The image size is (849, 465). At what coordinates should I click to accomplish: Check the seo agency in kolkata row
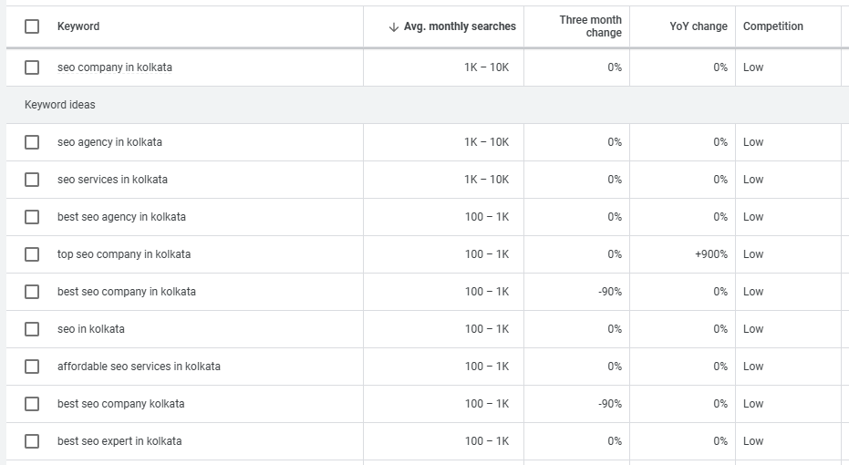32,142
